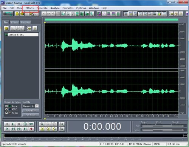Viewport: 189px width, 147px height.
Task: Open a file using the Files panel folder icon
Action: pos(6,28)
